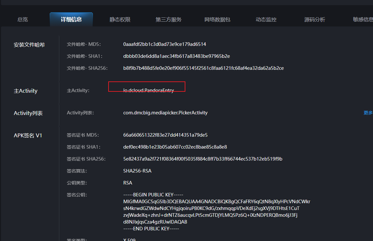The width and height of the screenshot is (373, 241).
Task: Click the io.dcloud.PandoraEntry main activity value
Action: click(x=148, y=90)
